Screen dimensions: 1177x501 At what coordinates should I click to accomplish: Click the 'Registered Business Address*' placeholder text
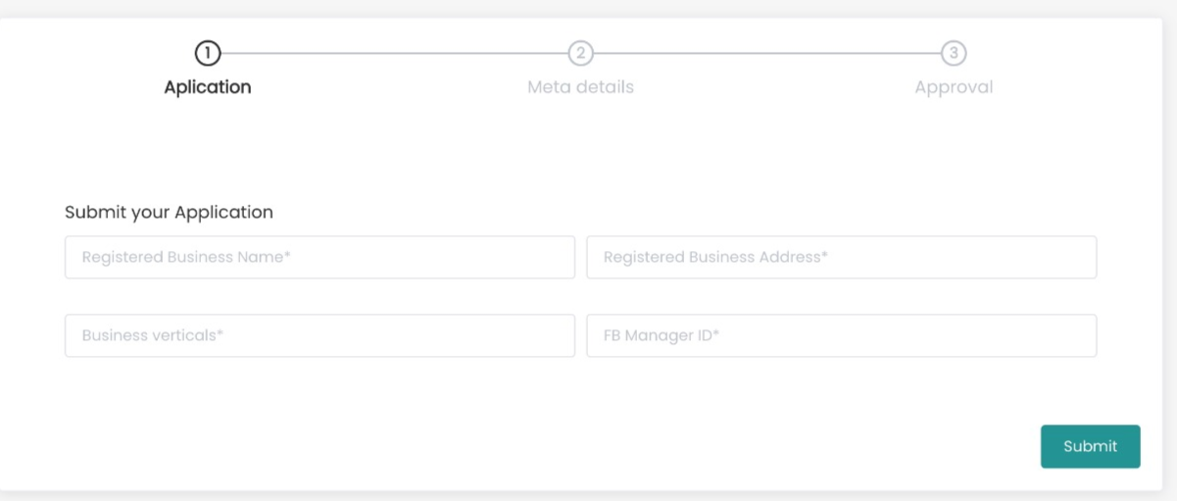[715, 258]
